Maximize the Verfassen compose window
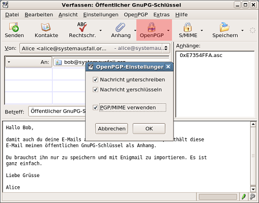This screenshot has height=203, width=259. tap(245, 5)
